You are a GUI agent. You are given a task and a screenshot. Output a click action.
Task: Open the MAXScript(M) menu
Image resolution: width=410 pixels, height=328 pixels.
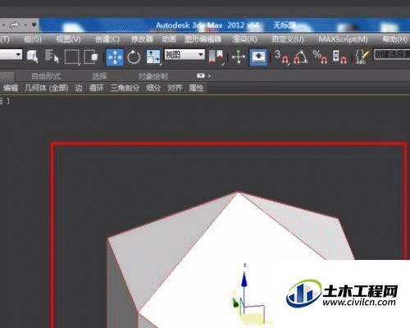point(343,39)
